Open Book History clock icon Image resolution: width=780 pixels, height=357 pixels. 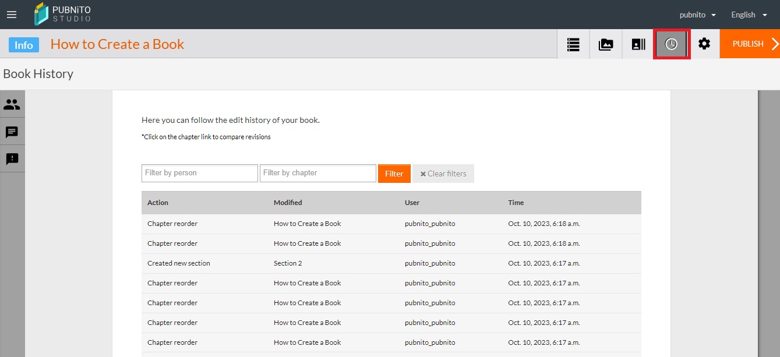[x=671, y=44]
